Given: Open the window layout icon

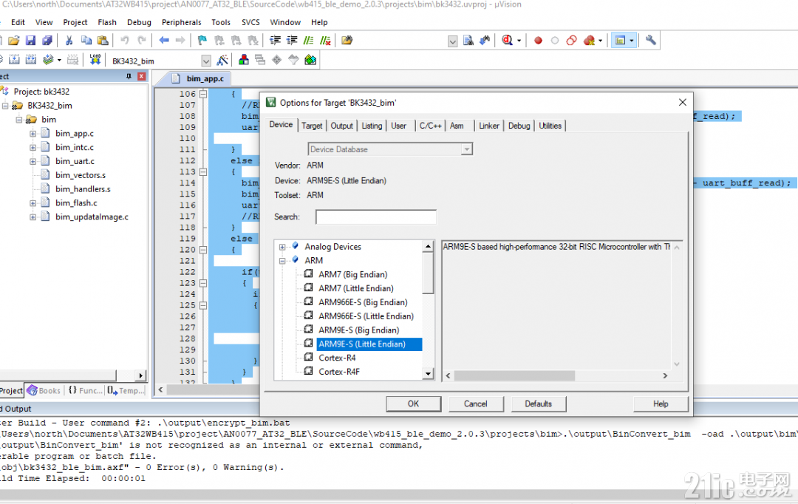Looking at the screenshot, I should coord(620,41).
